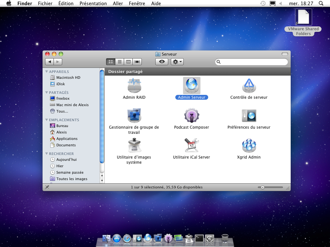Select the Utilitaire iCal Server icon
Viewport: 330px width, 247px height.
point(191,145)
